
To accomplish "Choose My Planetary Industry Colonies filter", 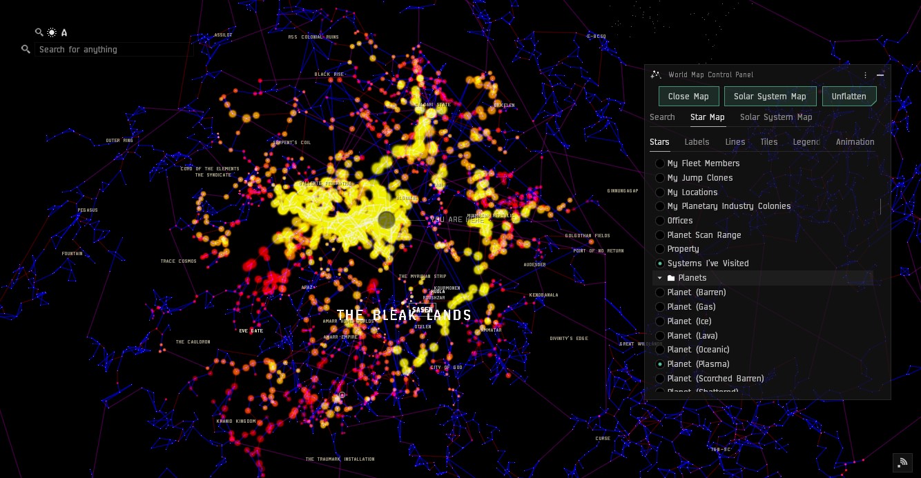I will point(660,206).
